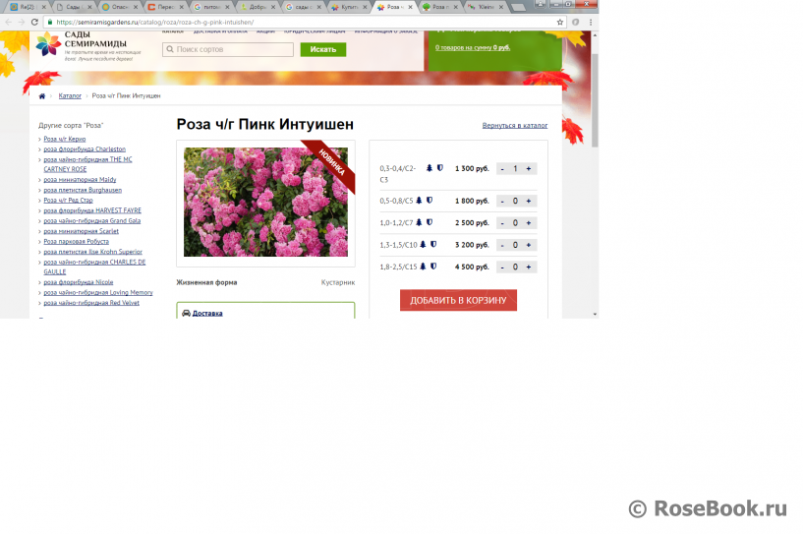Increase quantity for the 1 800 руб. size
The height and width of the screenshot is (534, 803).
[529, 201]
